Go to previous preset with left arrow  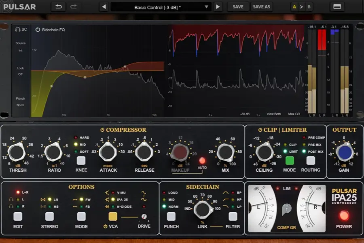click(x=104, y=7)
